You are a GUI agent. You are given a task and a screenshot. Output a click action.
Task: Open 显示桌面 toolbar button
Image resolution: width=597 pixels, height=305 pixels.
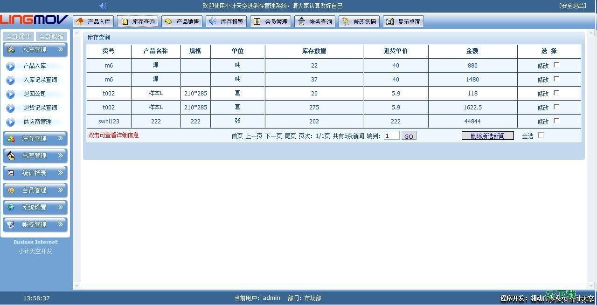(403, 21)
